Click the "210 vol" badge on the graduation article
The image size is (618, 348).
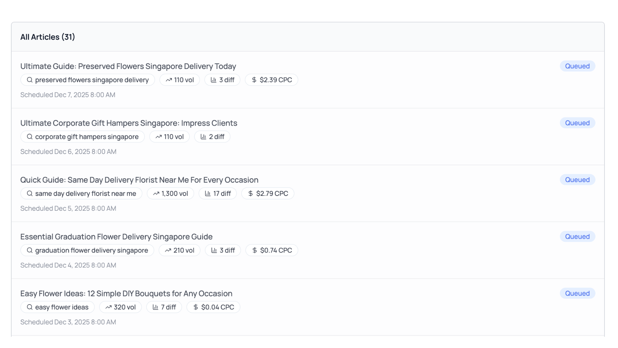click(179, 250)
